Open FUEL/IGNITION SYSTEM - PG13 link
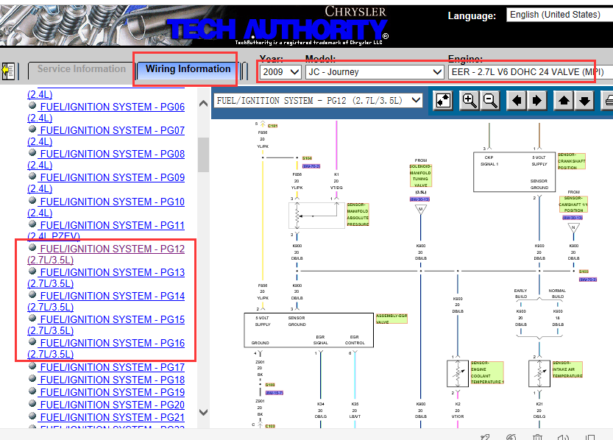This screenshot has width=613, height=440. pyautogui.click(x=106, y=277)
